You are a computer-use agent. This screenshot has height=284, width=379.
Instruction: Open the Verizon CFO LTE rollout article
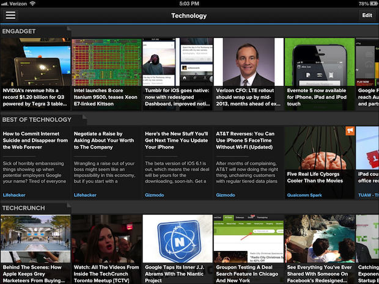tap(248, 73)
